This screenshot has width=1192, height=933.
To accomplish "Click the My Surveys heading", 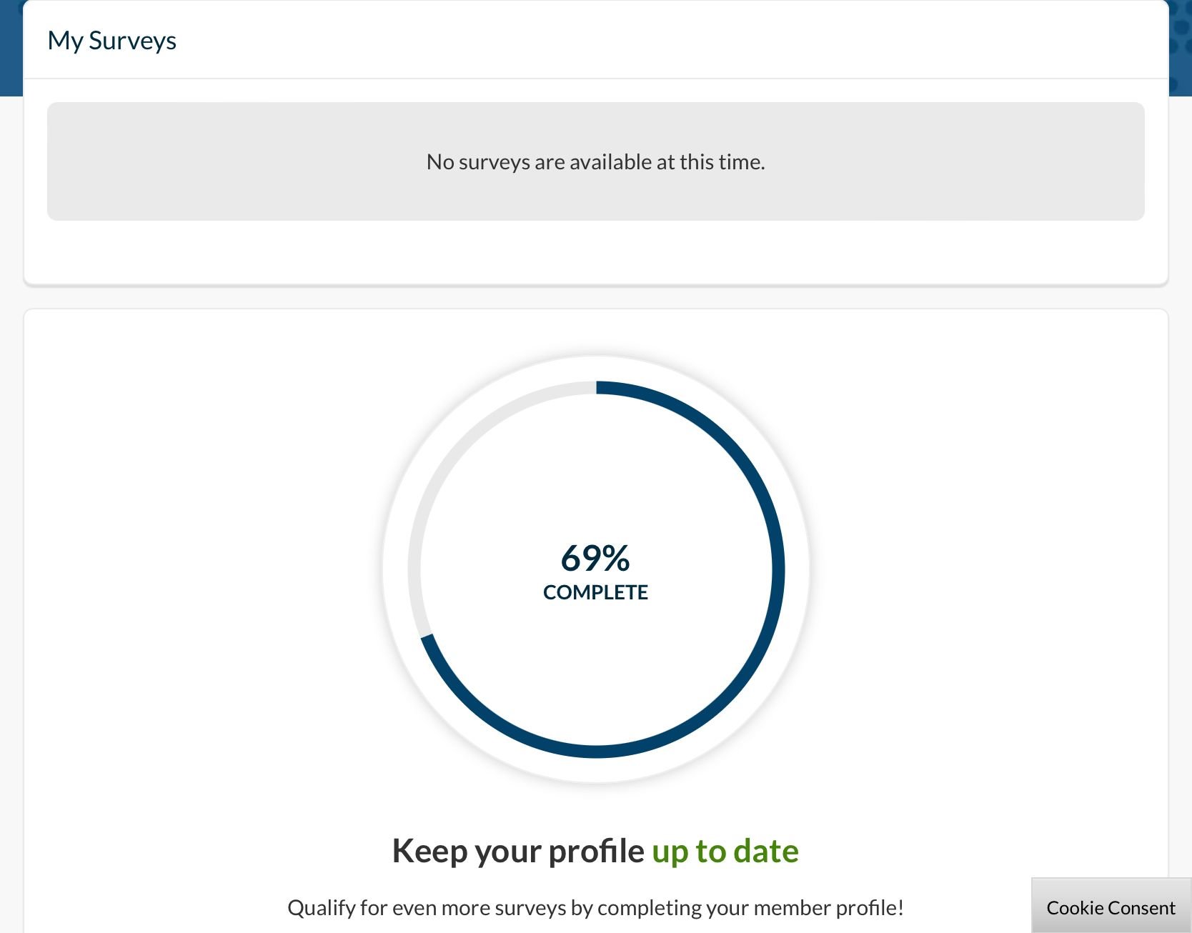I will [x=111, y=41].
